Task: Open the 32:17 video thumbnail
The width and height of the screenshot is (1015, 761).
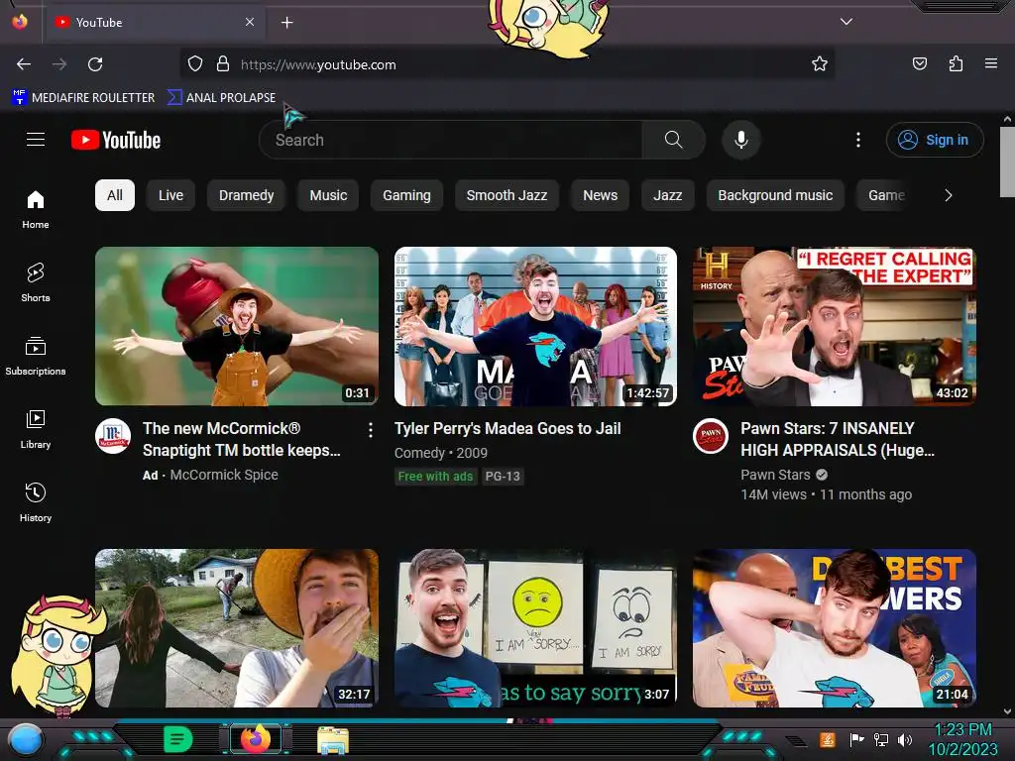Action: (x=237, y=628)
